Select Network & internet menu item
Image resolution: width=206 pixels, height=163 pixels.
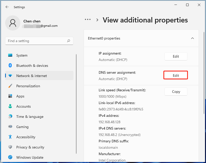click(x=32, y=76)
